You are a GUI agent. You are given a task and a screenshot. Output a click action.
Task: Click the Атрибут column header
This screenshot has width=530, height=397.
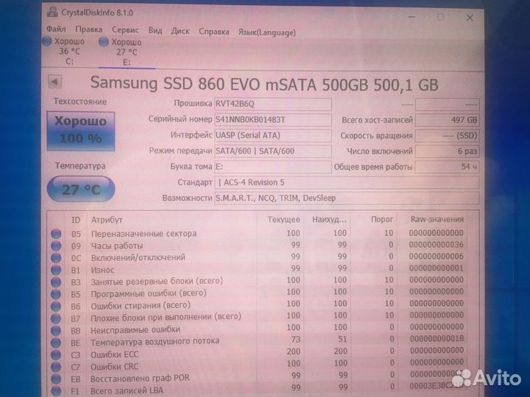pyautogui.click(x=107, y=220)
